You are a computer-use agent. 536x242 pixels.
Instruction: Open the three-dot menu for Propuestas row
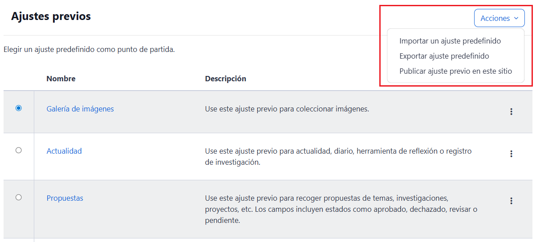[511, 201]
